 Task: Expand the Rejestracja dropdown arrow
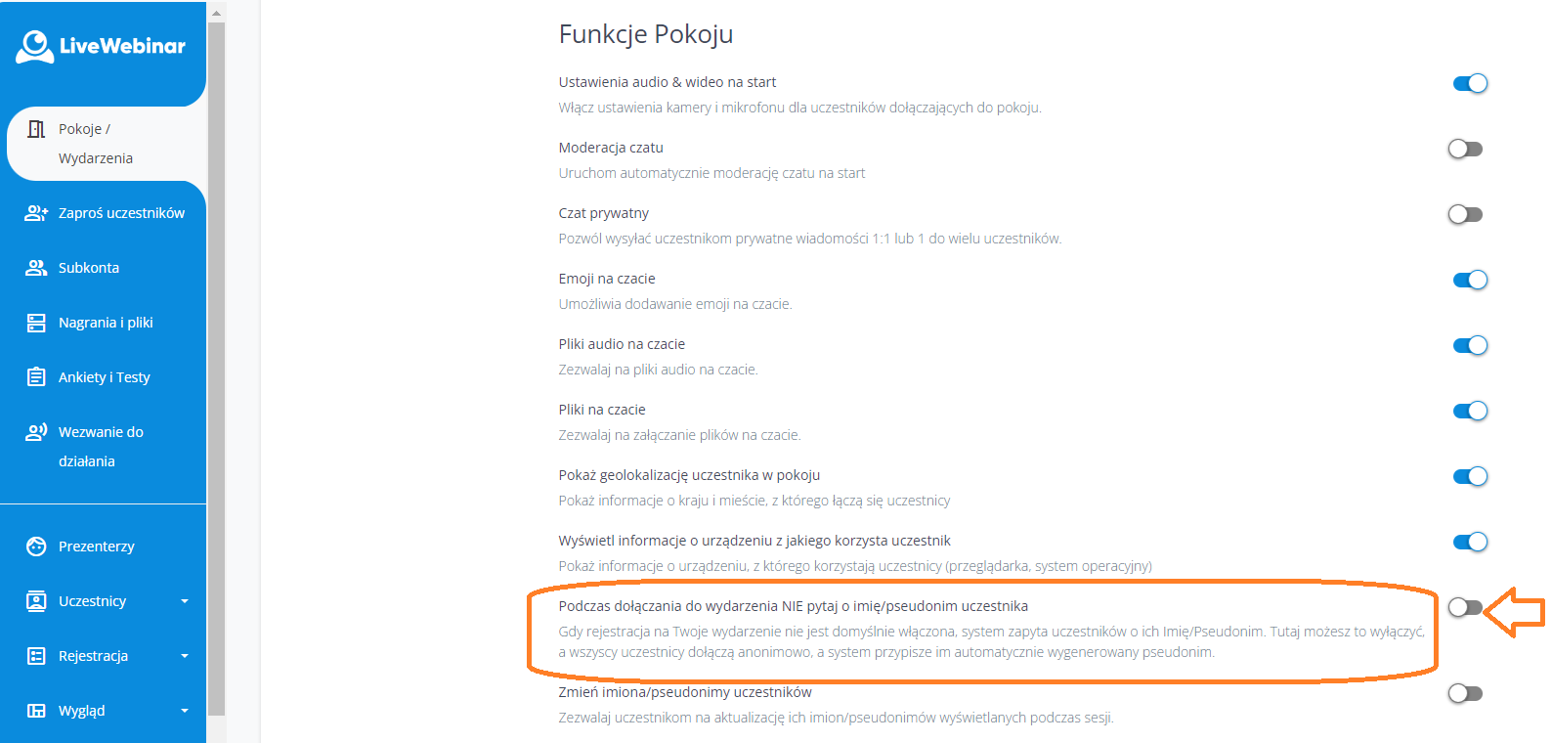click(185, 656)
